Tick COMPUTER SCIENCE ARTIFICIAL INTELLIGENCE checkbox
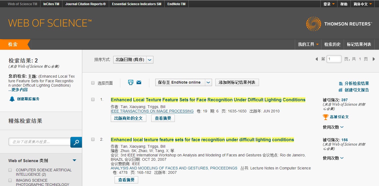 (10, 170)
